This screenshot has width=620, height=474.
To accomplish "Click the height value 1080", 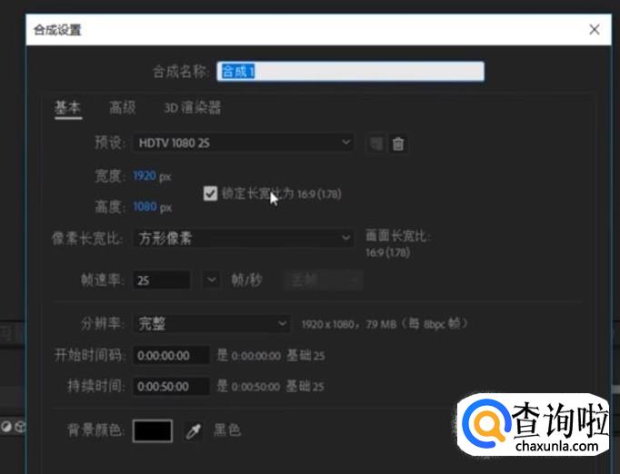I will 145,207.
